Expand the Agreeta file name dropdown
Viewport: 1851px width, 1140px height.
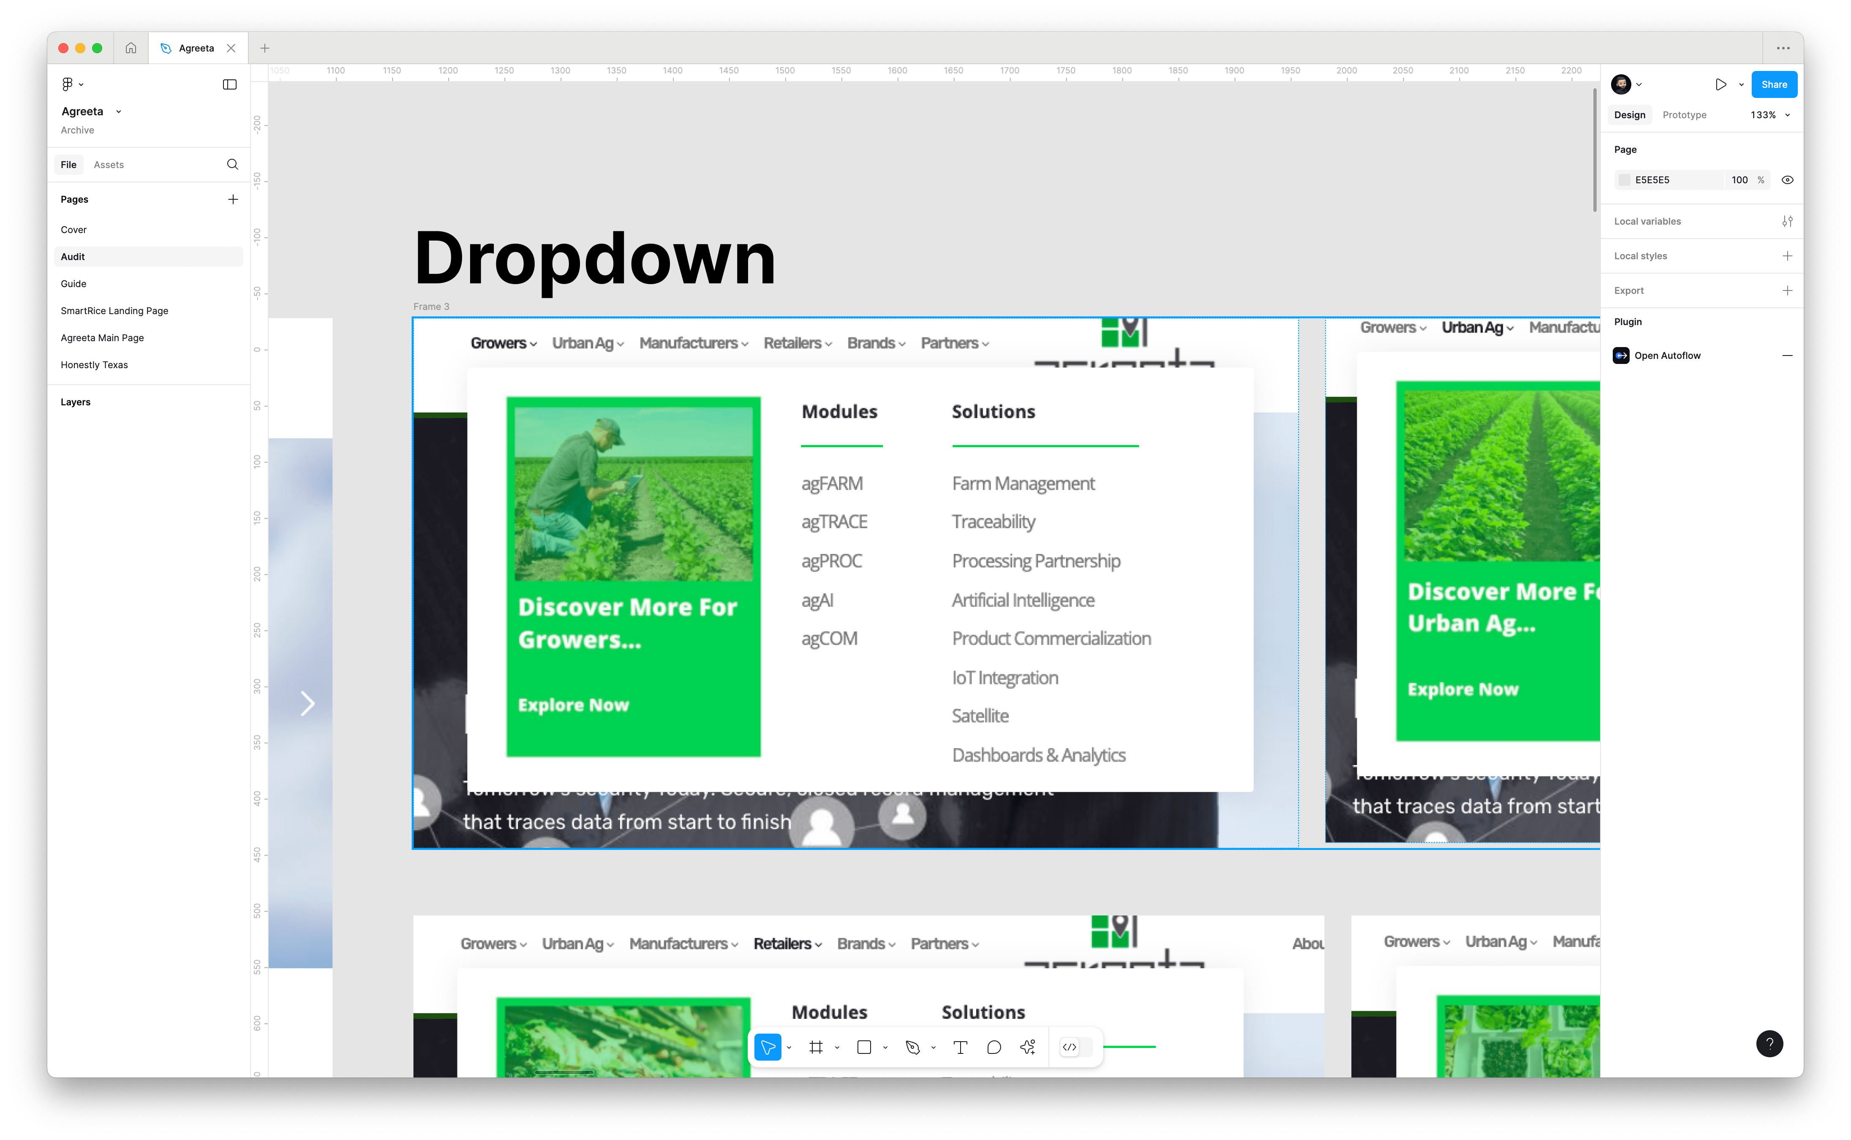coord(118,111)
